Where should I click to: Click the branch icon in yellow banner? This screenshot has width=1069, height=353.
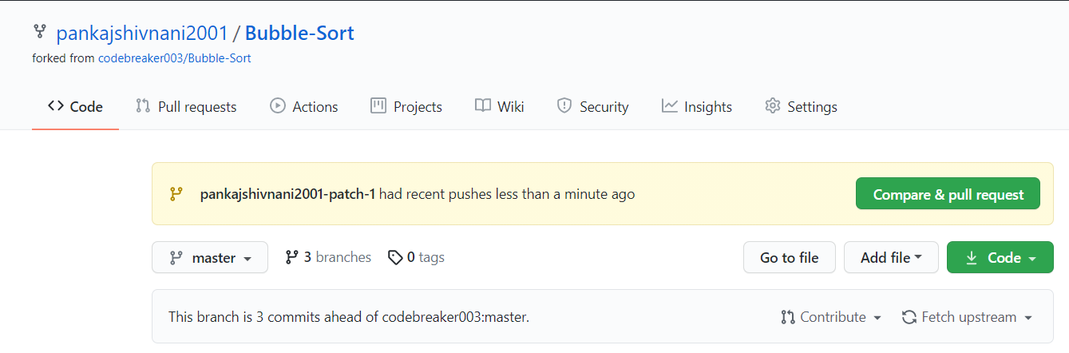(x=176, y=194)
